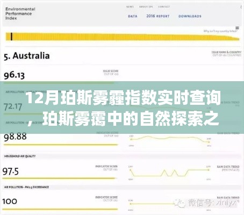This screenshot has height=215, width=244.
Task: Select the Air Pollution PM2.5 Exceedance heading
Action: coord(26,187)
